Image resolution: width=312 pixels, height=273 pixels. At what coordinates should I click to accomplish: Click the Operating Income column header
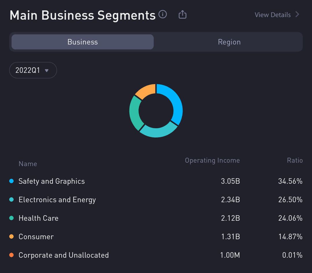212,160
